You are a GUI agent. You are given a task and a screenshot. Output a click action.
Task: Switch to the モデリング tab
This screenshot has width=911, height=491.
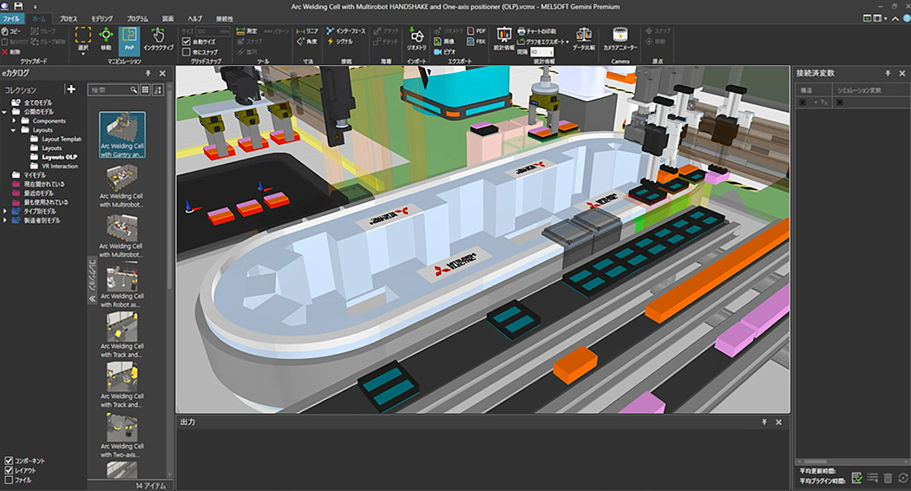click(102, 18)
